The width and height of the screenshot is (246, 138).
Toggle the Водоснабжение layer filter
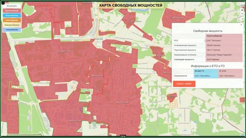tap(12, 15)
